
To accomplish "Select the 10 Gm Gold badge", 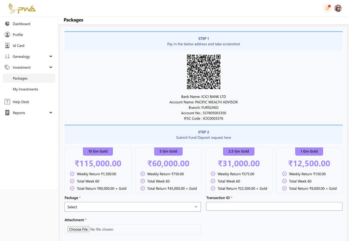I will [x=98, y=151].
